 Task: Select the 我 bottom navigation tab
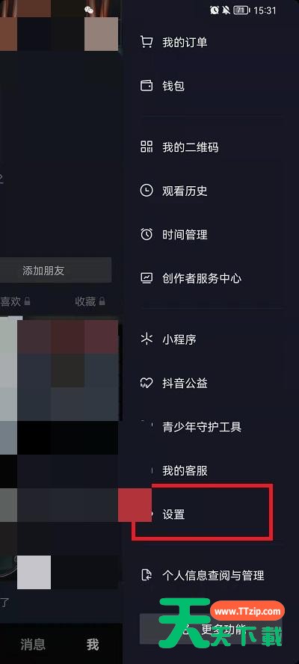[93, 645]
